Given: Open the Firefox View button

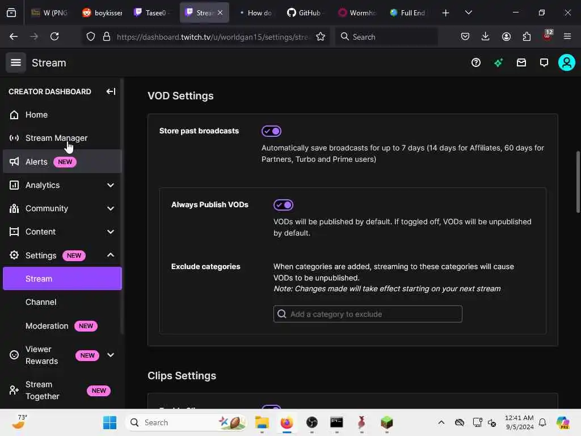Looking at the screenshot, I should (x=11, y=12).
